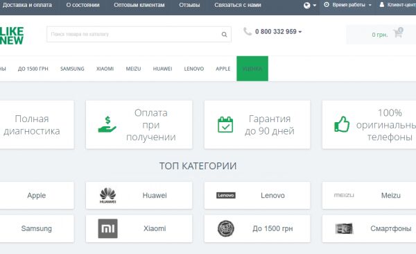Open the Отзывы page
This screenshot has width=416, height=254.
point(189,5)
